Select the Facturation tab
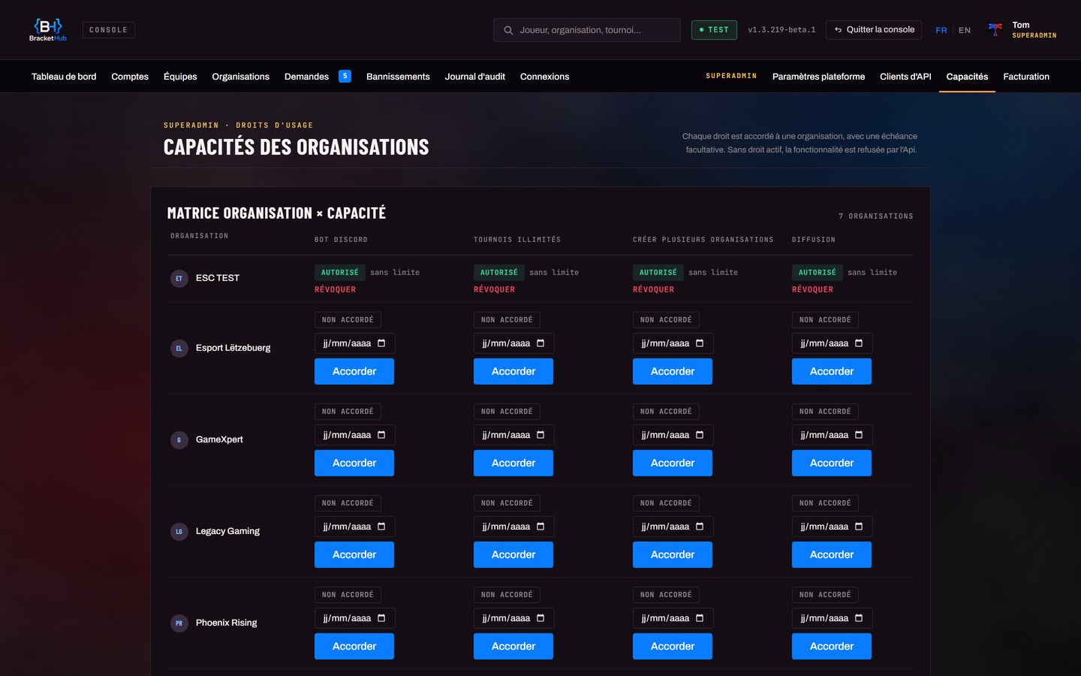The width and height of the screenshot is (1081, 676). tap(1026, 77)
